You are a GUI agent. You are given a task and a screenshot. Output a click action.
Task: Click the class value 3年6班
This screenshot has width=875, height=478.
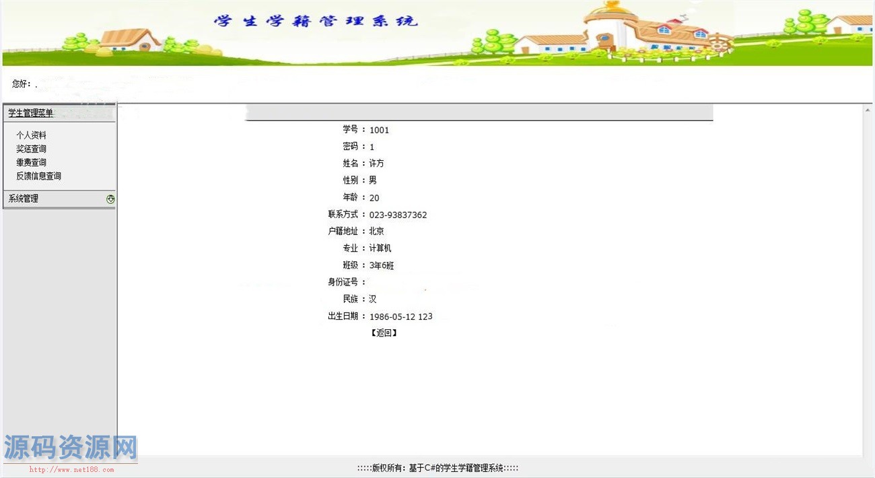point(381,265)
